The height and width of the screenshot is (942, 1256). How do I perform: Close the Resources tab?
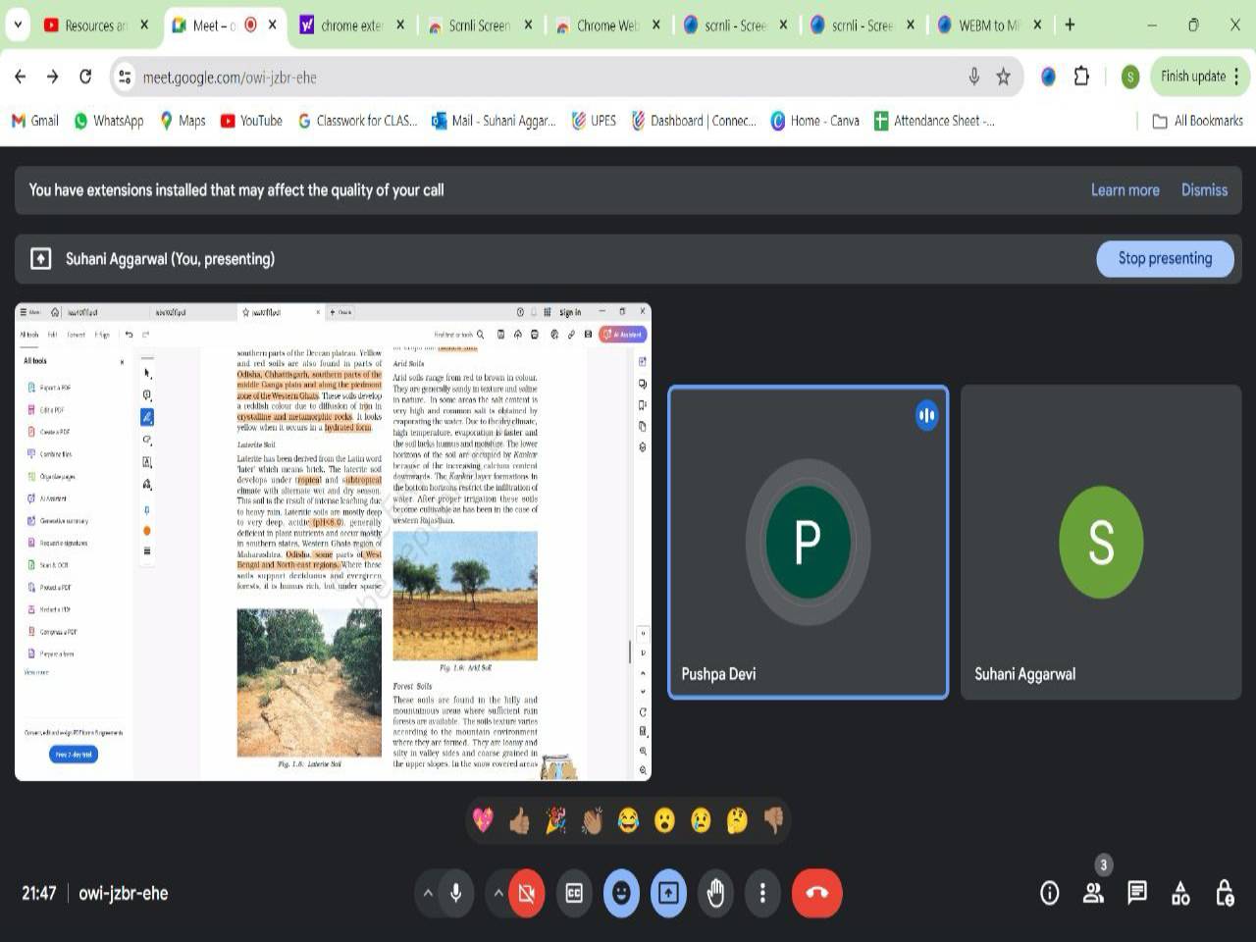point(144,25)
